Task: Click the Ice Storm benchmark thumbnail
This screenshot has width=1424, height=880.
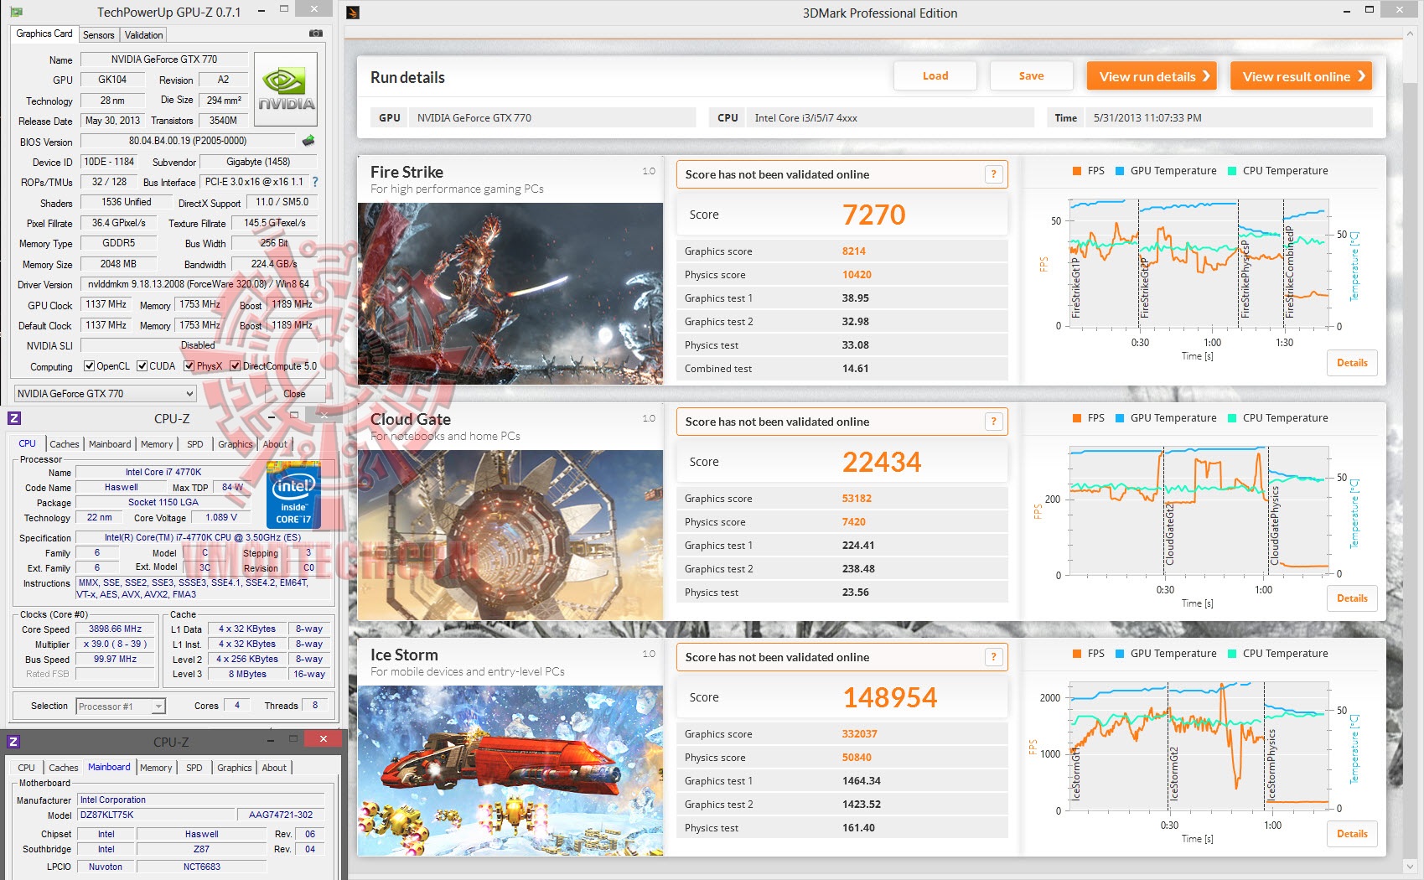Action: click(510, 770)
